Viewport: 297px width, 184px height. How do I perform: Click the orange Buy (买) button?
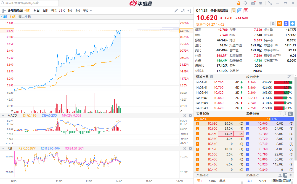click(x=280, y=24)
